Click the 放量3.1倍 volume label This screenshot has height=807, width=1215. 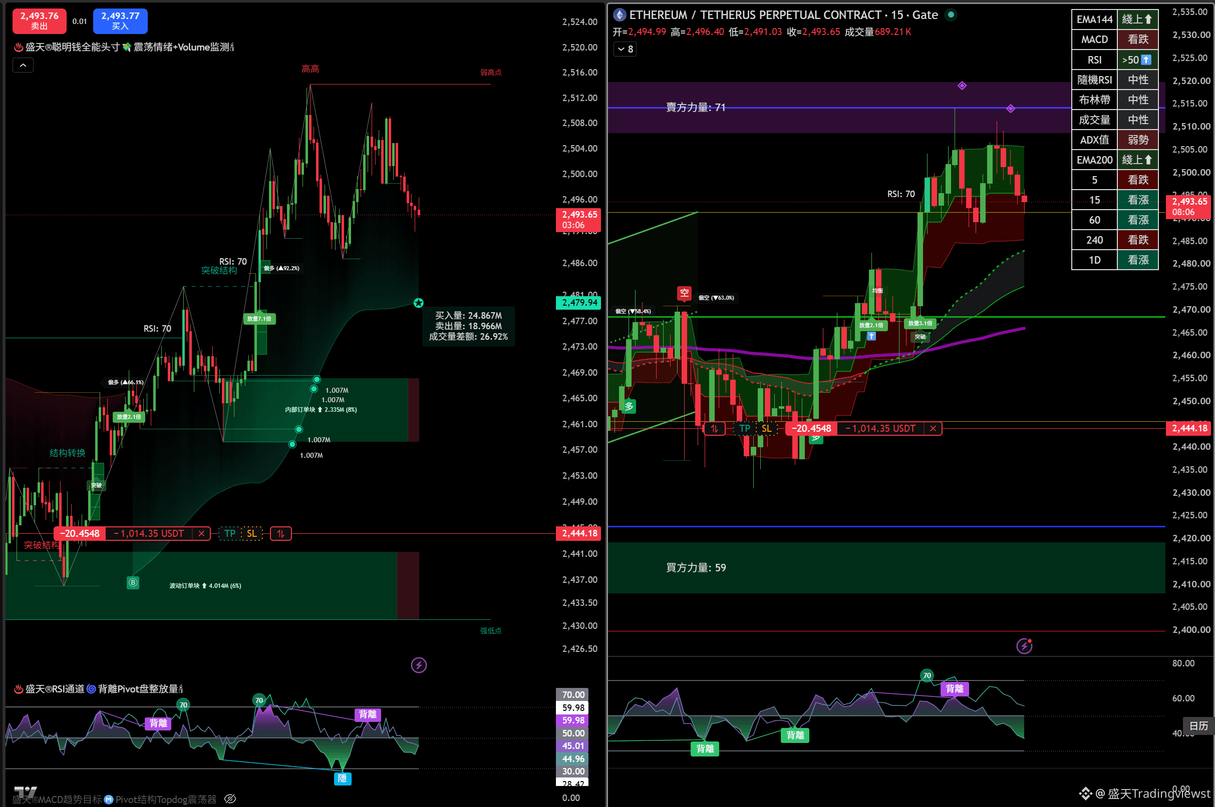pos(920,323)
